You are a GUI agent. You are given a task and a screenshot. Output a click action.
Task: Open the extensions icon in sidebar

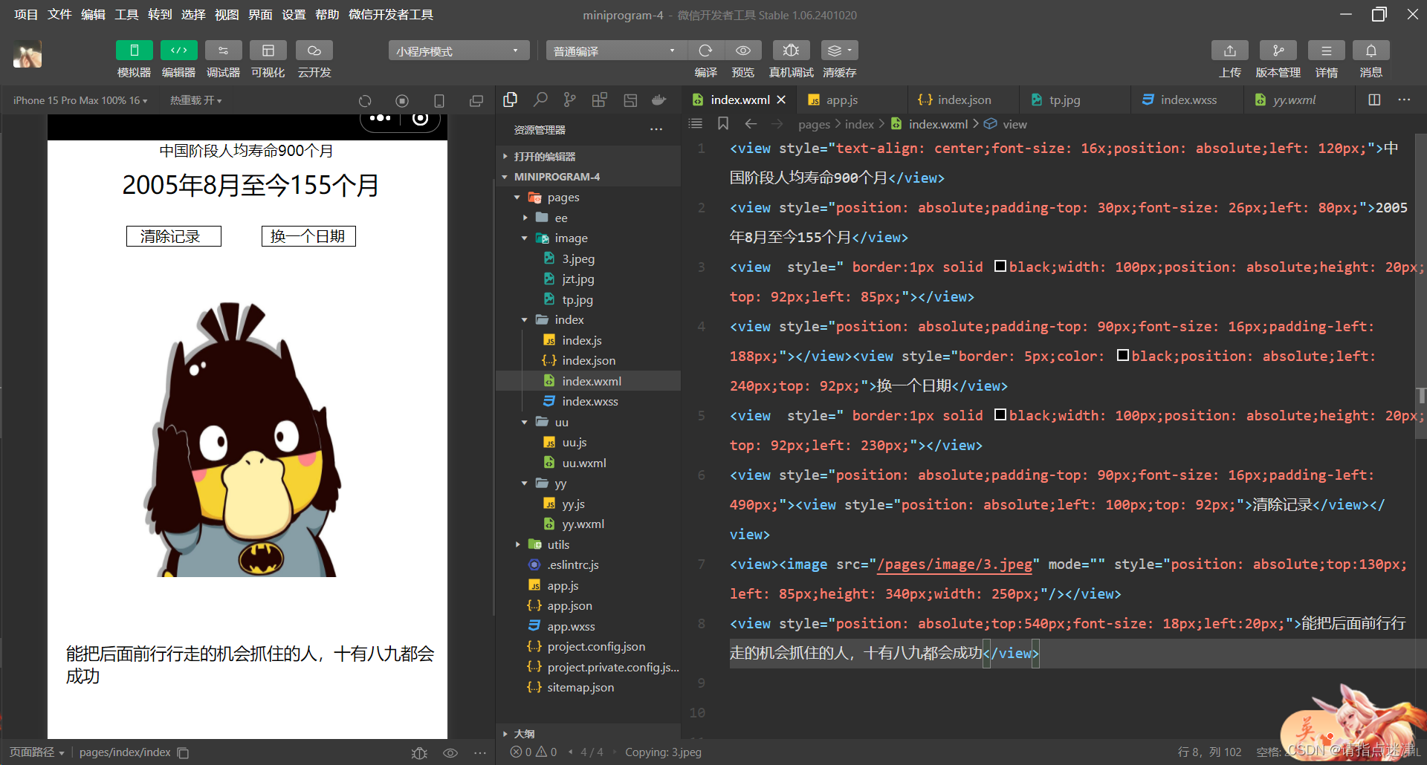pos(599,100)
